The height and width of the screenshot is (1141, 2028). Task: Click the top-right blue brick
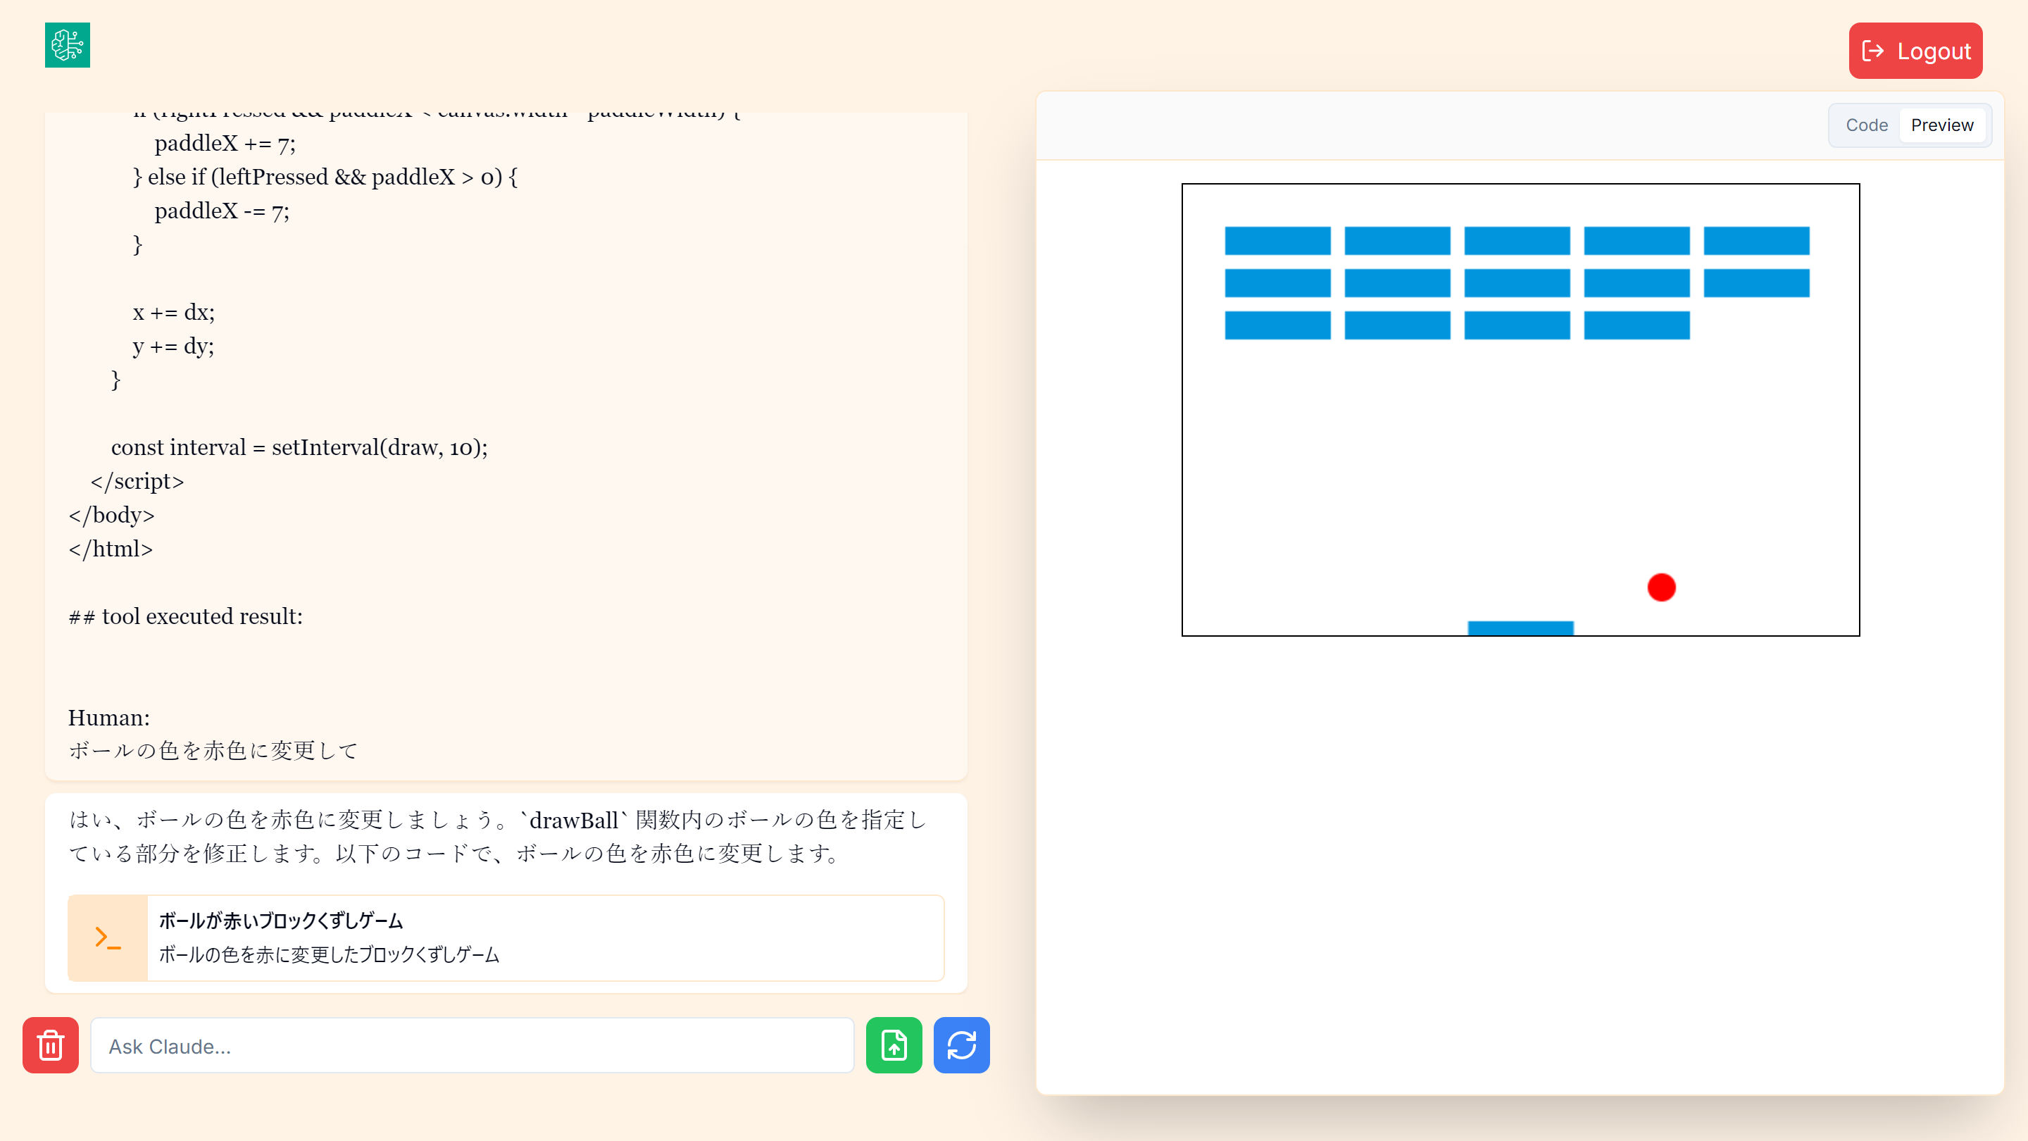tap(1755, 241)
